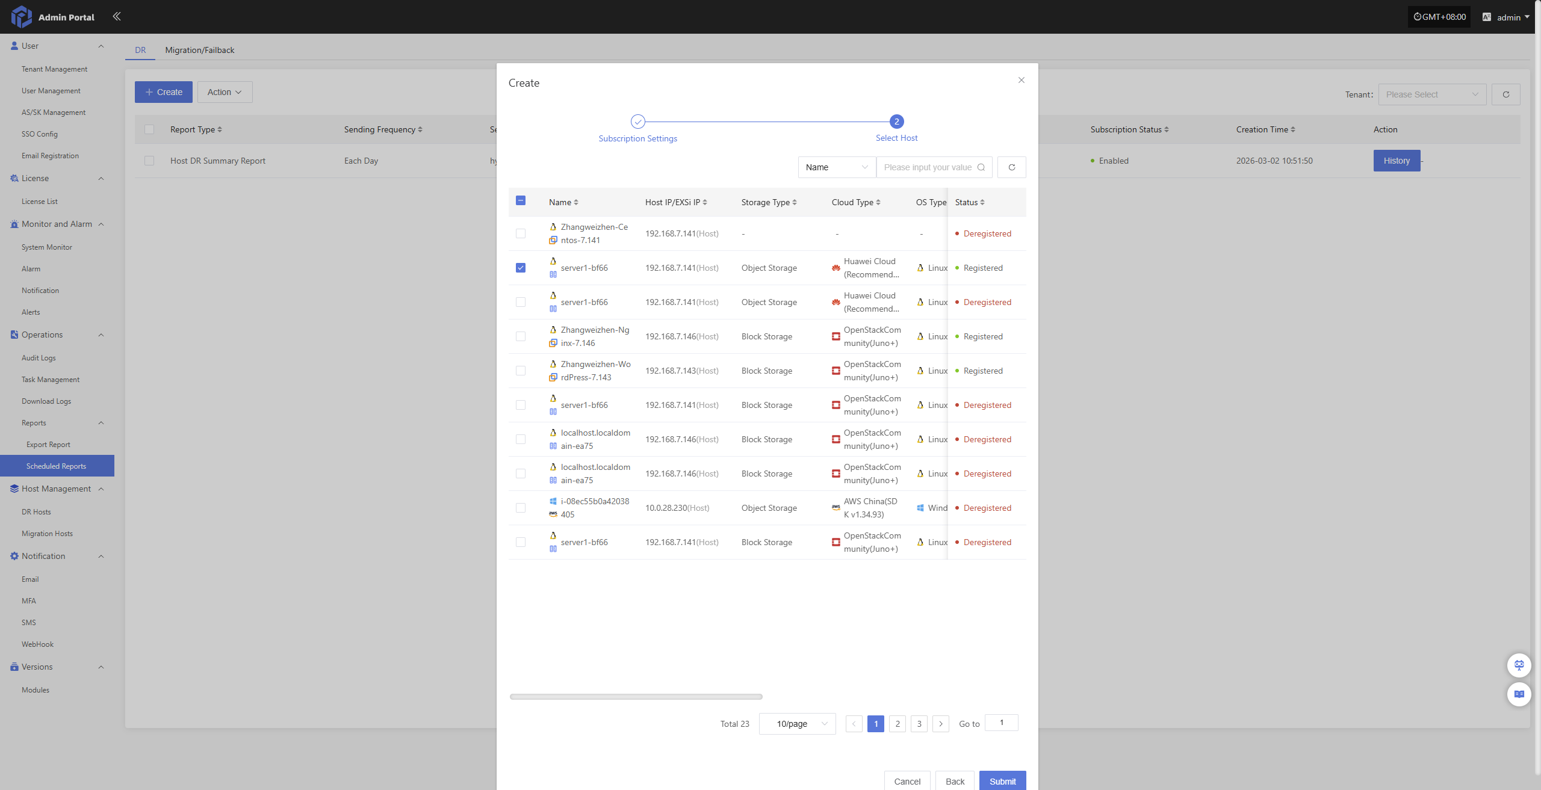
Task: Close the Create dialog with X
Action: [1021, 80]
